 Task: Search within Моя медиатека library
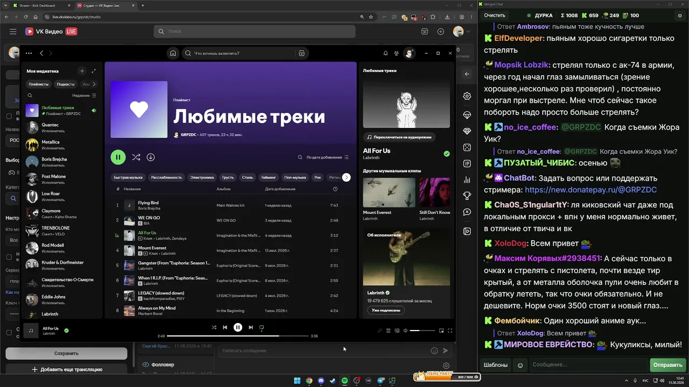(30, 96)
